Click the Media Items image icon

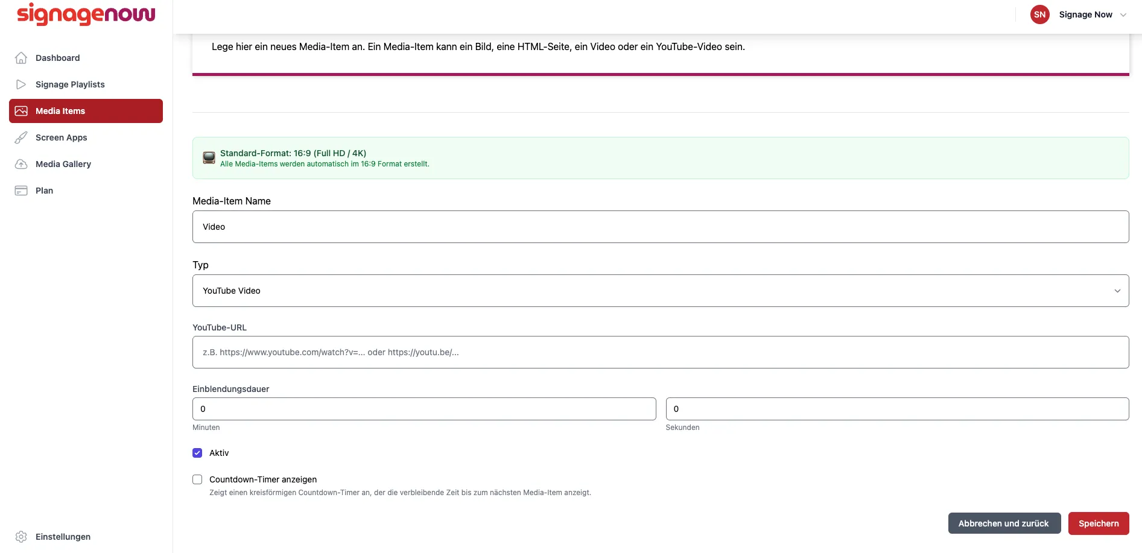tap(21, 111)
